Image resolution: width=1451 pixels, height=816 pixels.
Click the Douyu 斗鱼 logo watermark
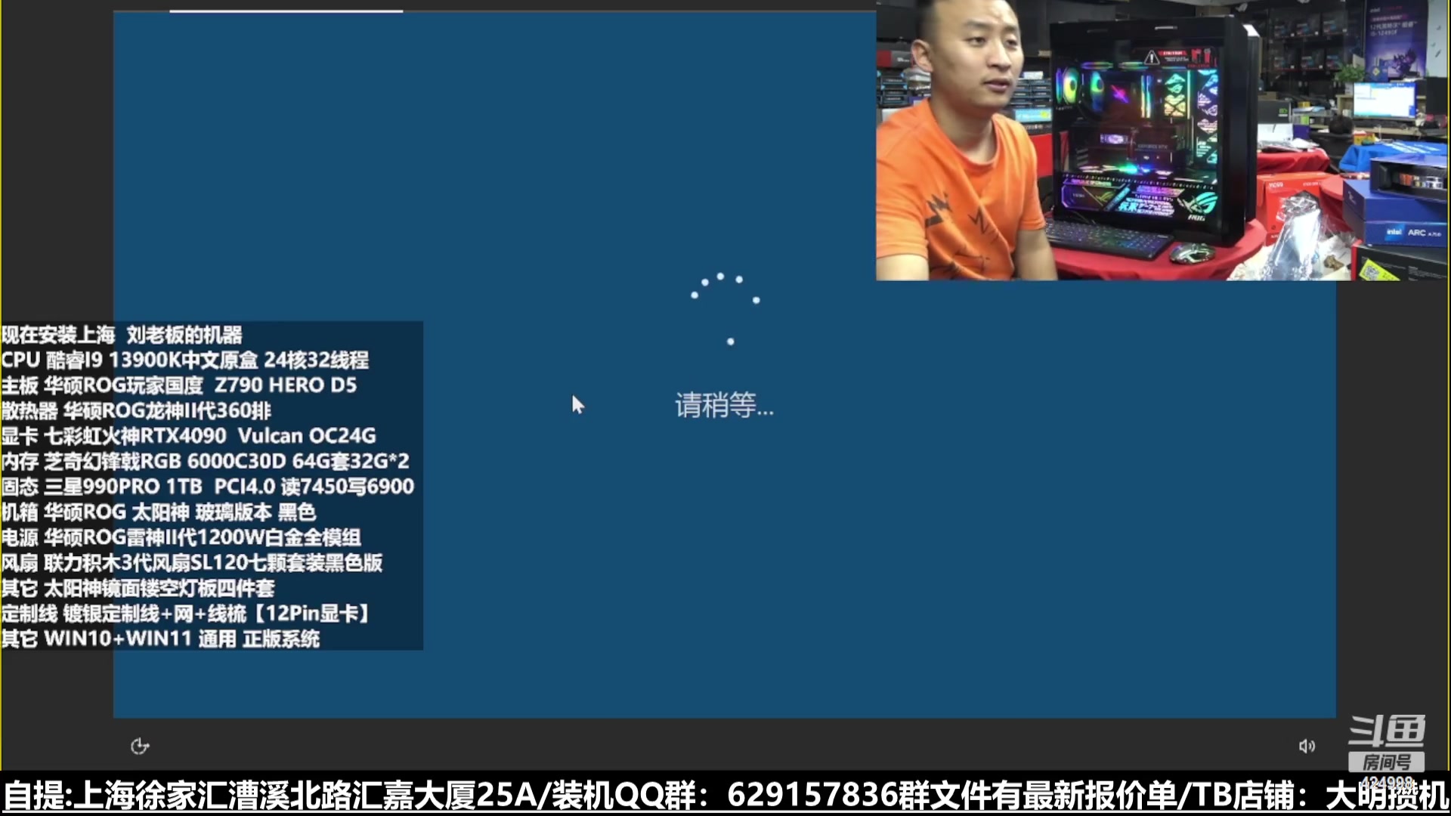point(1387,731)
